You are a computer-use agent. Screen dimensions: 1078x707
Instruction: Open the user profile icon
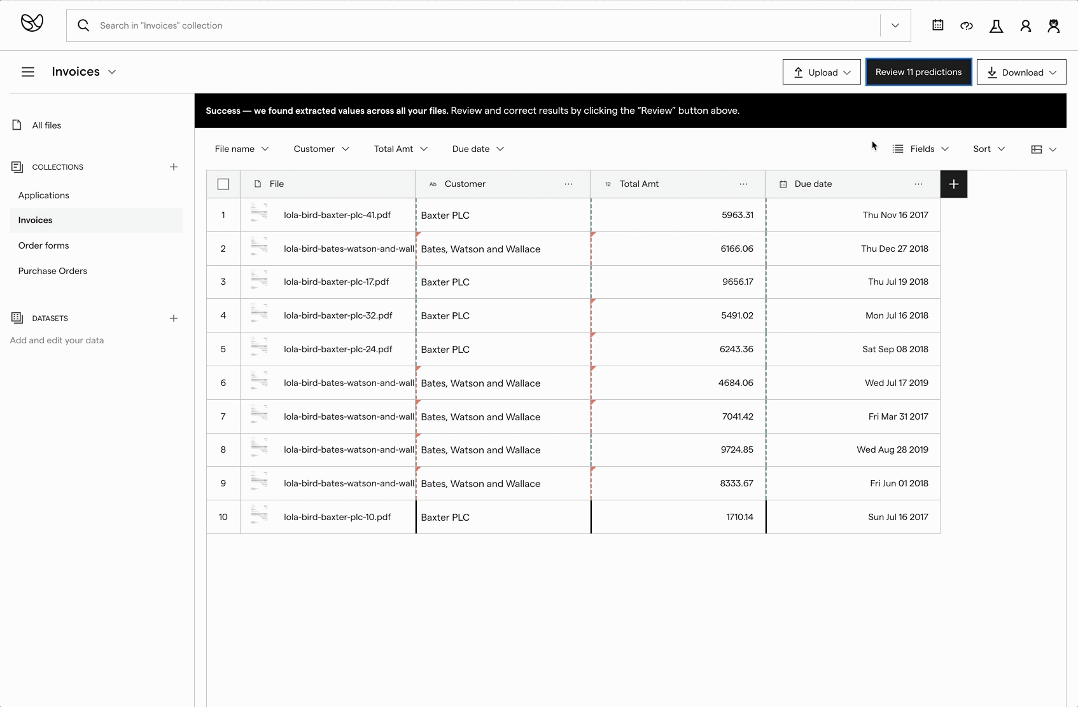click(x=1026, y=26)
